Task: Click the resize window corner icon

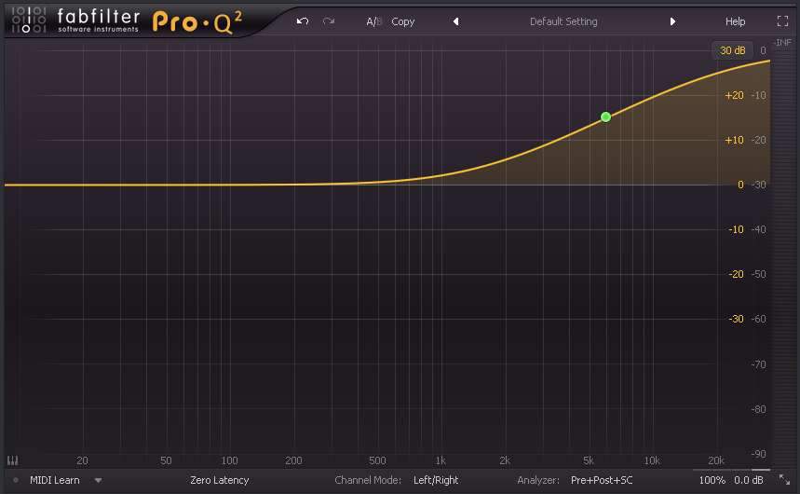Action: point(784,480)
